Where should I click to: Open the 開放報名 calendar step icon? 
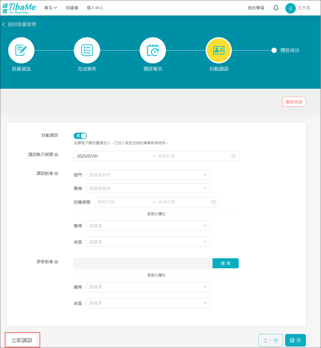153,50
